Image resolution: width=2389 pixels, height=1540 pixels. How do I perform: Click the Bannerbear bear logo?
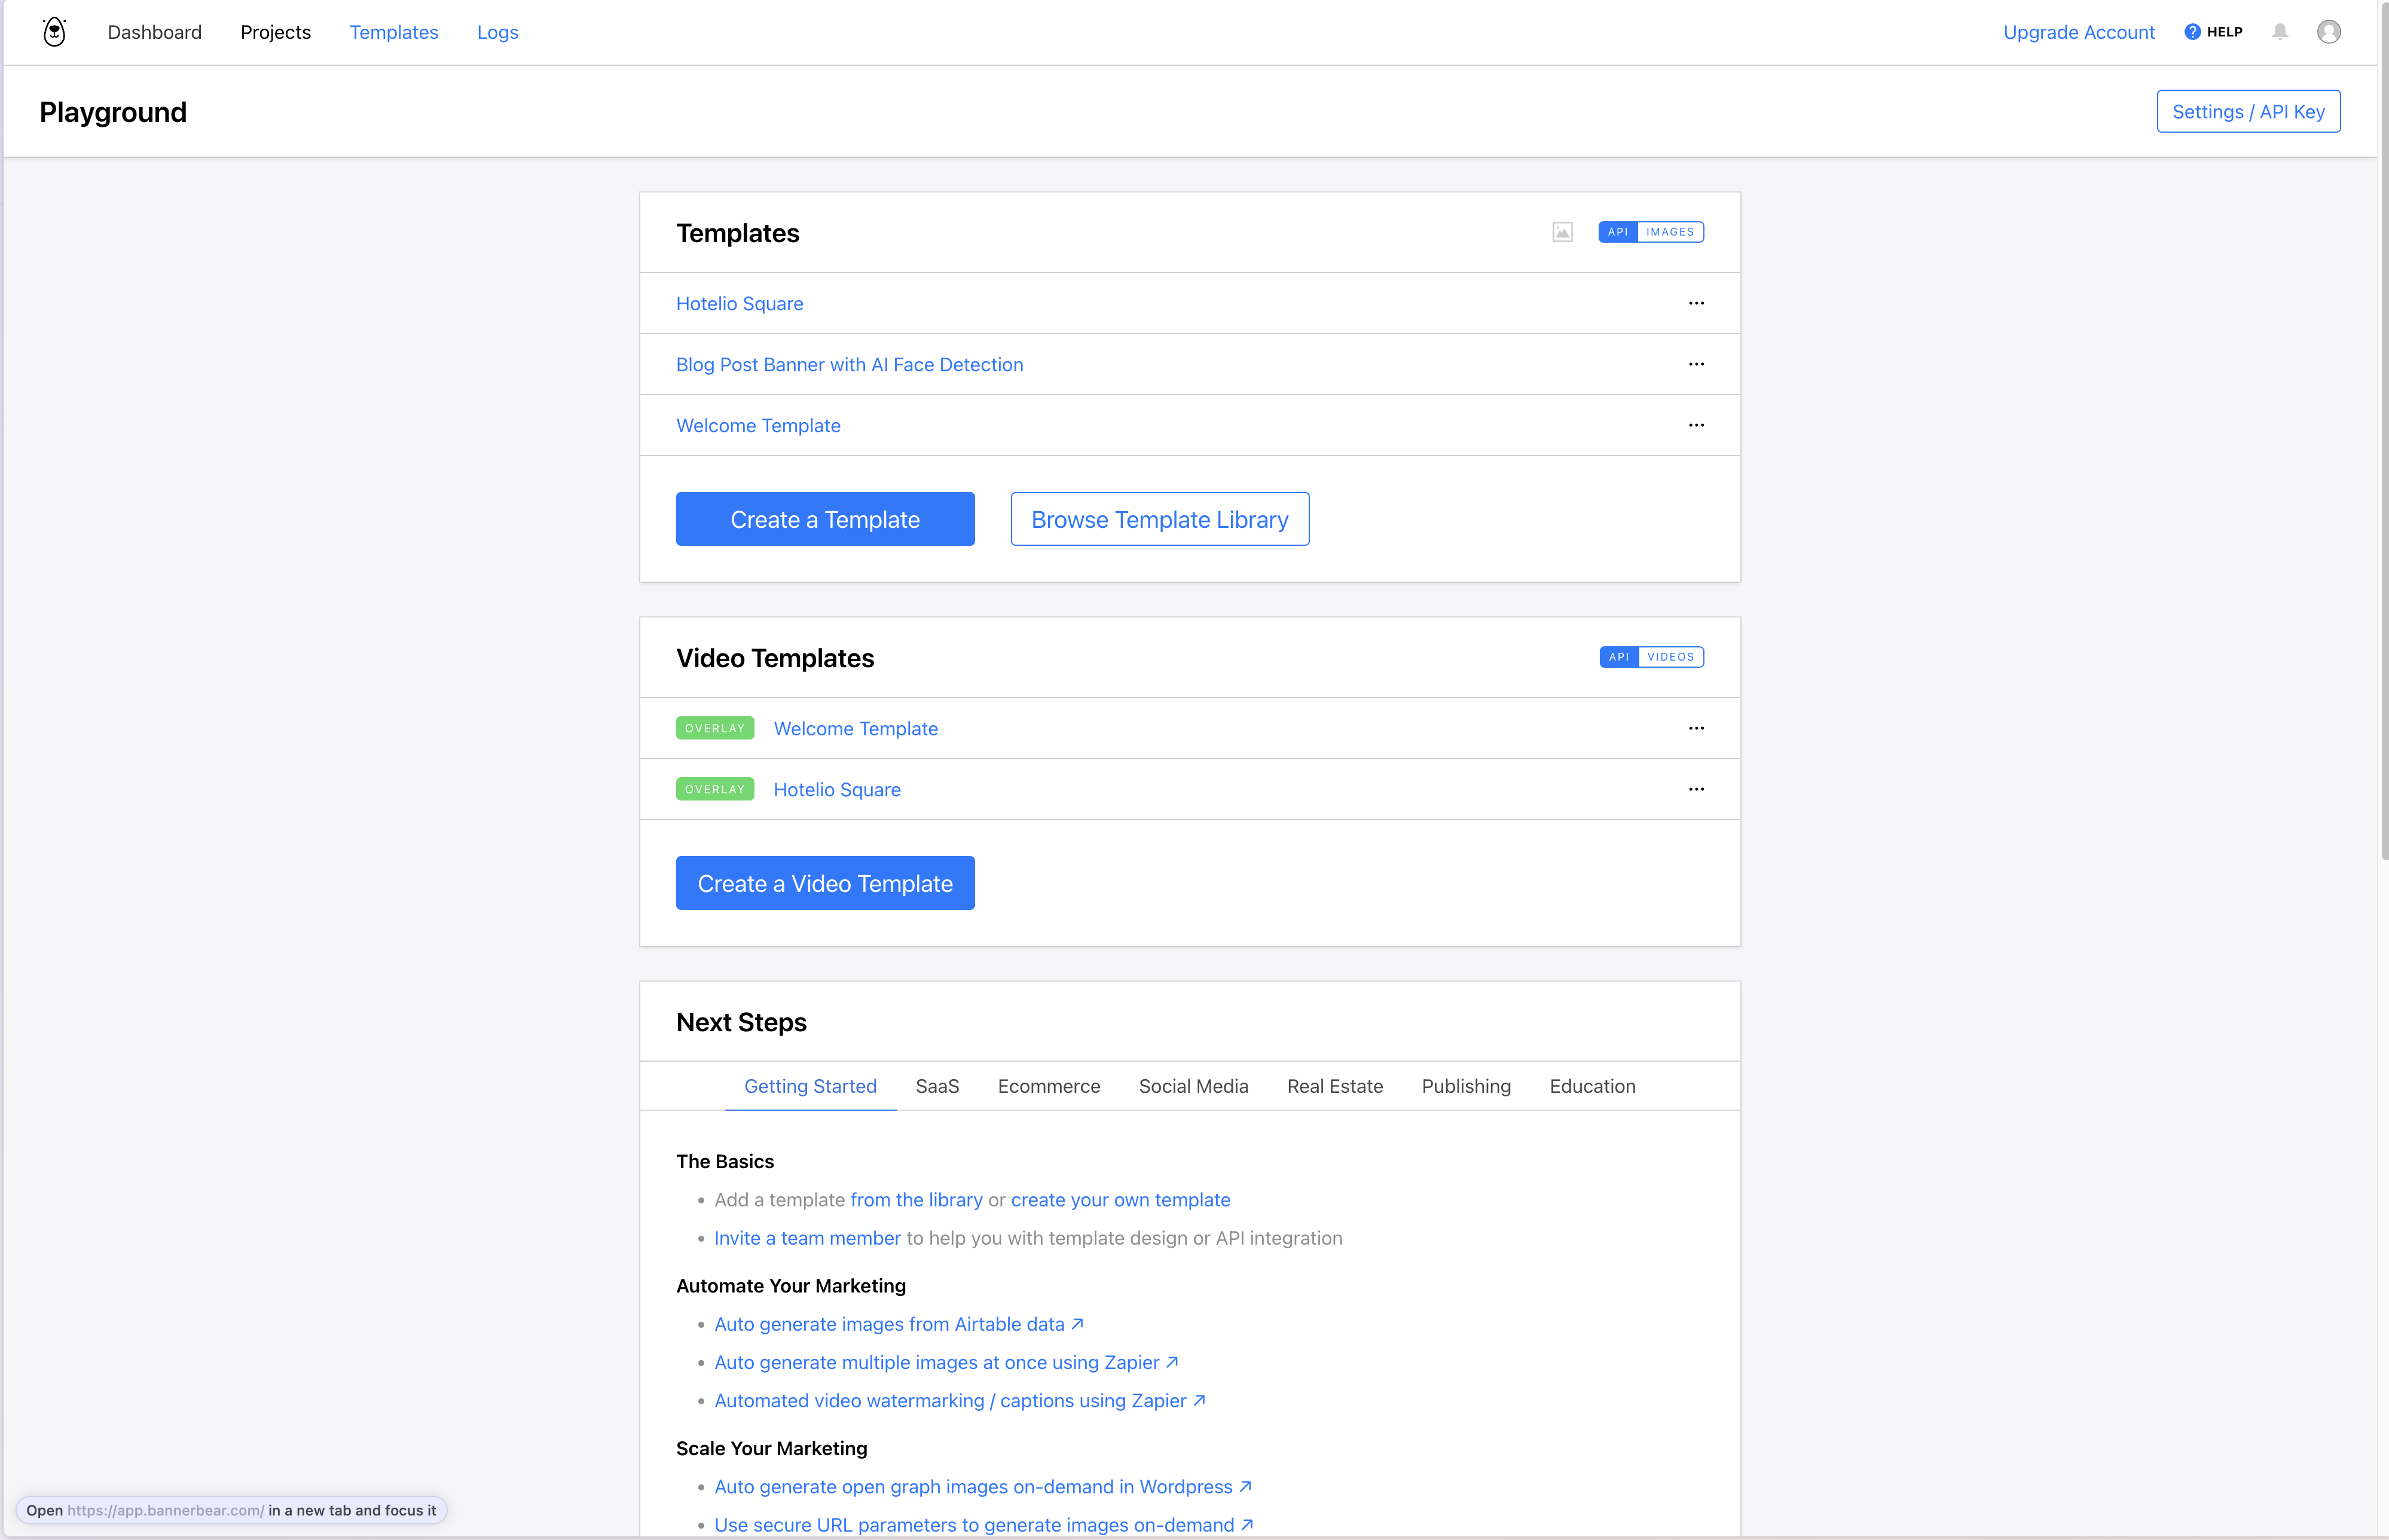[55, 32]
